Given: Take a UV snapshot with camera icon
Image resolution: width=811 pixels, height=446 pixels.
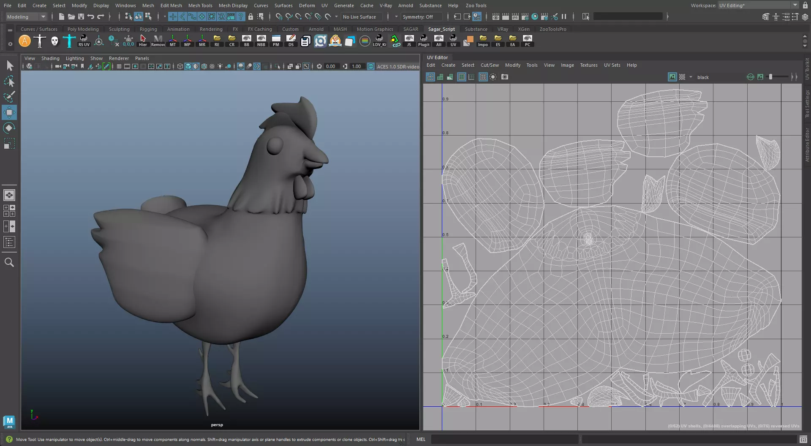Looking at the screenshot, I should pyautogui.click(x=505, y=77).
